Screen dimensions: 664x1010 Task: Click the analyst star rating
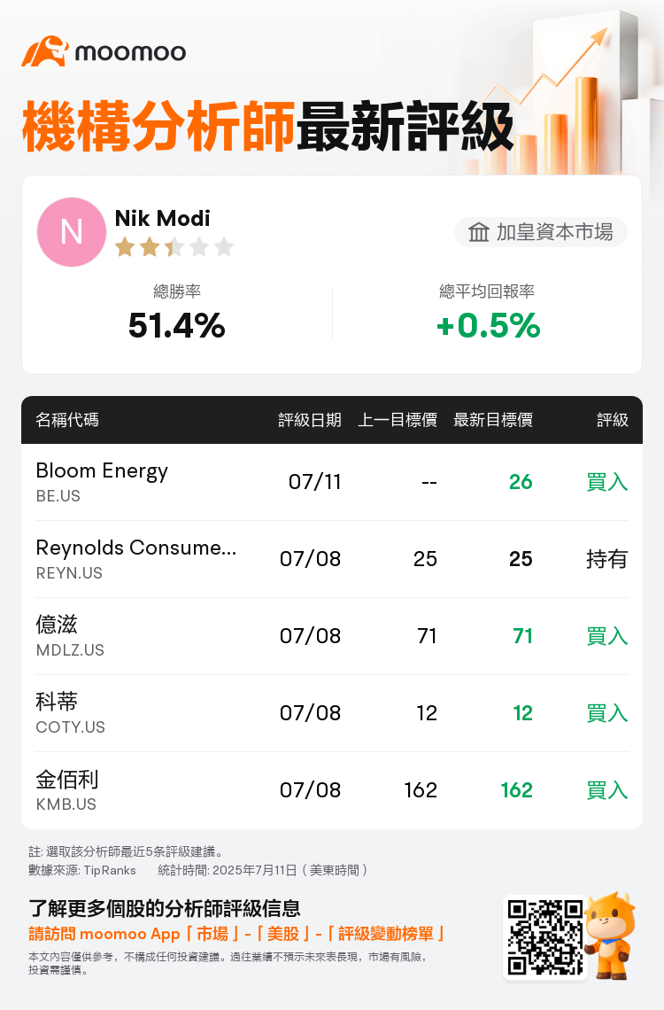tap(174, 246)
